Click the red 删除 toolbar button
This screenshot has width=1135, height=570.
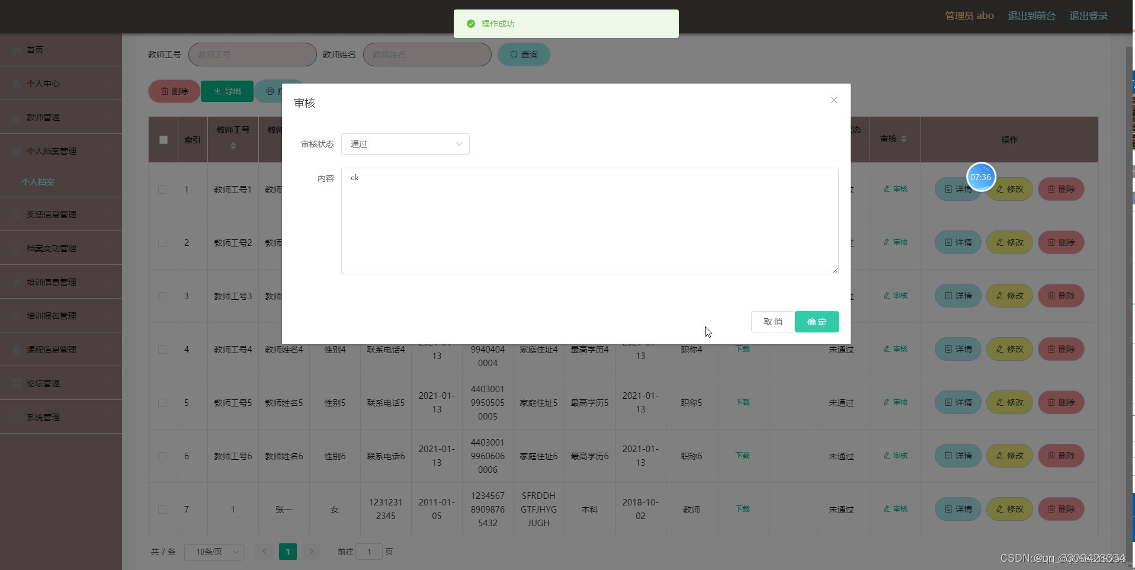tap(174, 91)
